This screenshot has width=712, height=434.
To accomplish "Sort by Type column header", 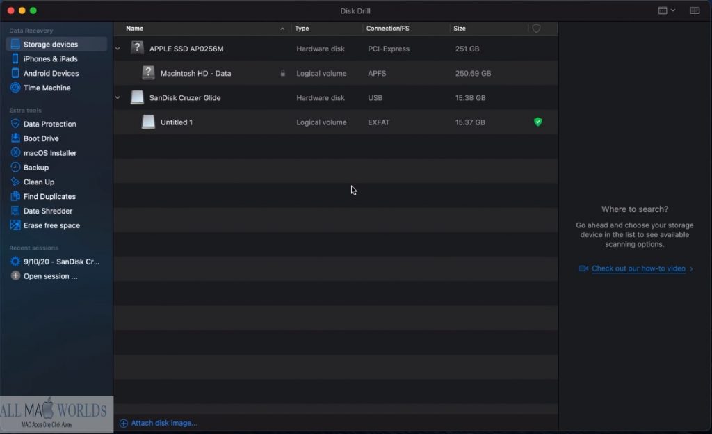I will [302, 28].
